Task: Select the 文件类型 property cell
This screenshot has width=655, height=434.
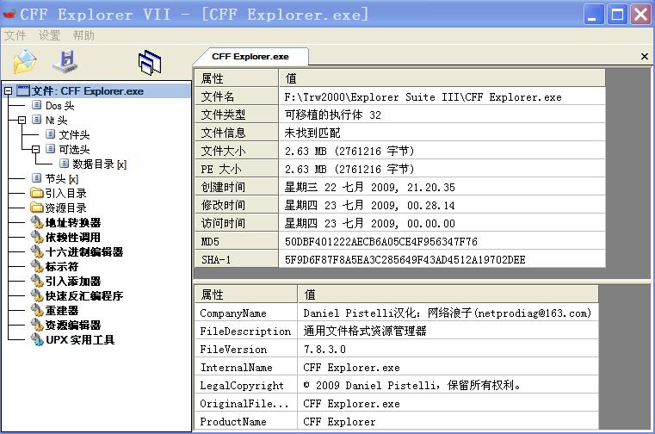Action: pyautogui.click(x=237, y=115)
